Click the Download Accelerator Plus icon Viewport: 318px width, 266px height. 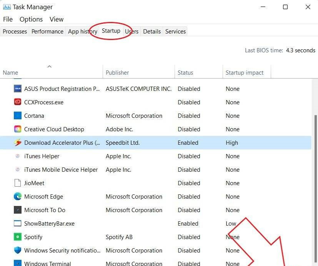[18, 142]
